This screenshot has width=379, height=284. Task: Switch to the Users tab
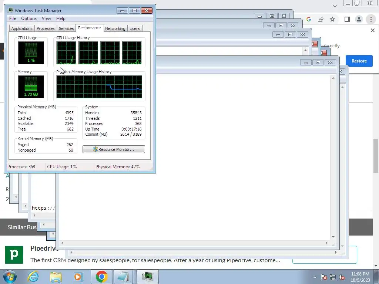135,28
